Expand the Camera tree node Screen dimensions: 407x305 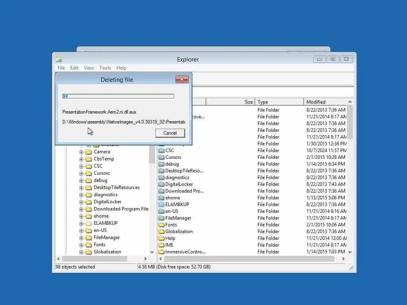point(81,152)
